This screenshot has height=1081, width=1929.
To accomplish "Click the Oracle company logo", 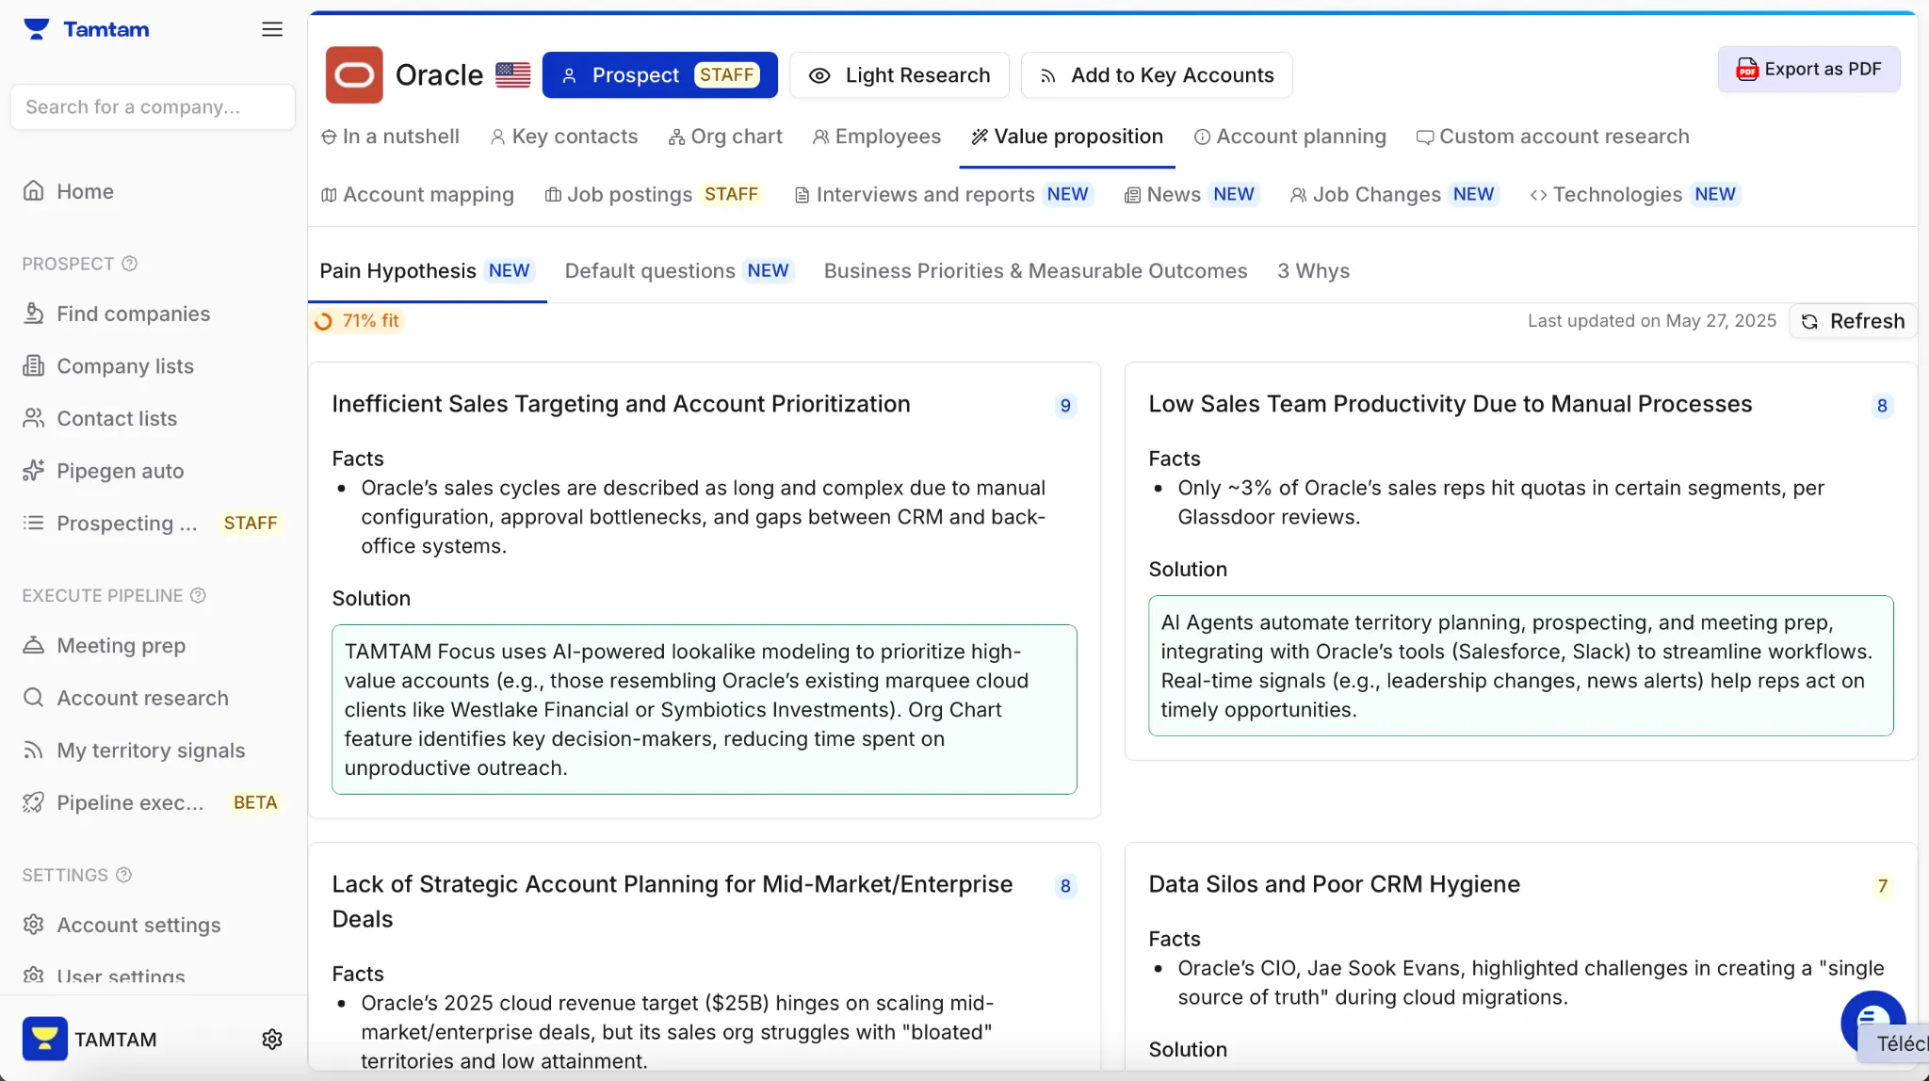I will tap(354, 74).
